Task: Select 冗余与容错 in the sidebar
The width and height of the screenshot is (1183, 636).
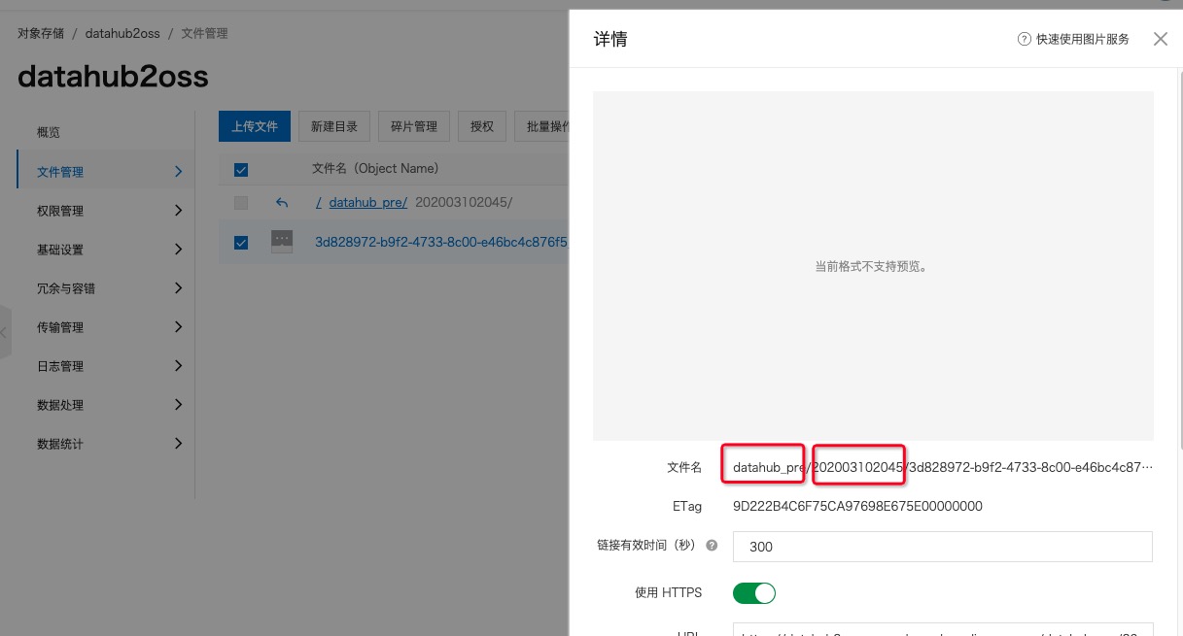Action: click(66, 288)
